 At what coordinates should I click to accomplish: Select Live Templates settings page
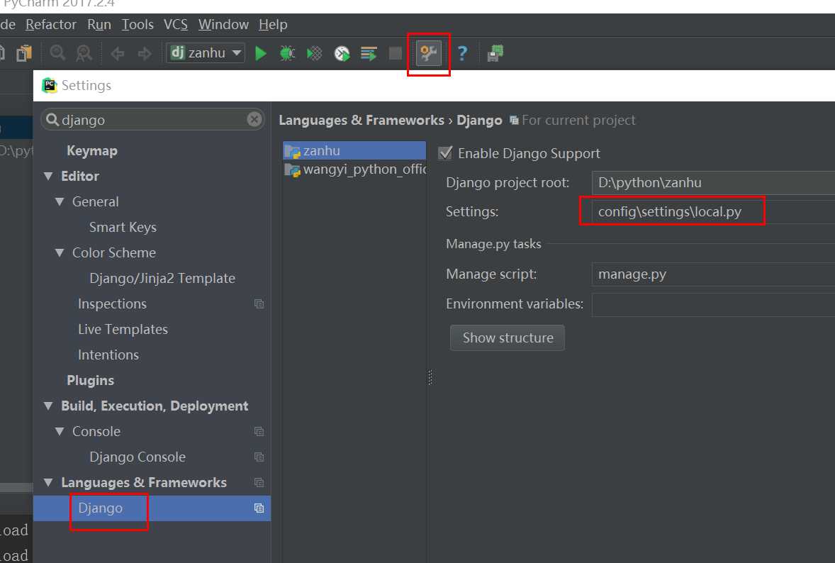[x=123, y=330]
